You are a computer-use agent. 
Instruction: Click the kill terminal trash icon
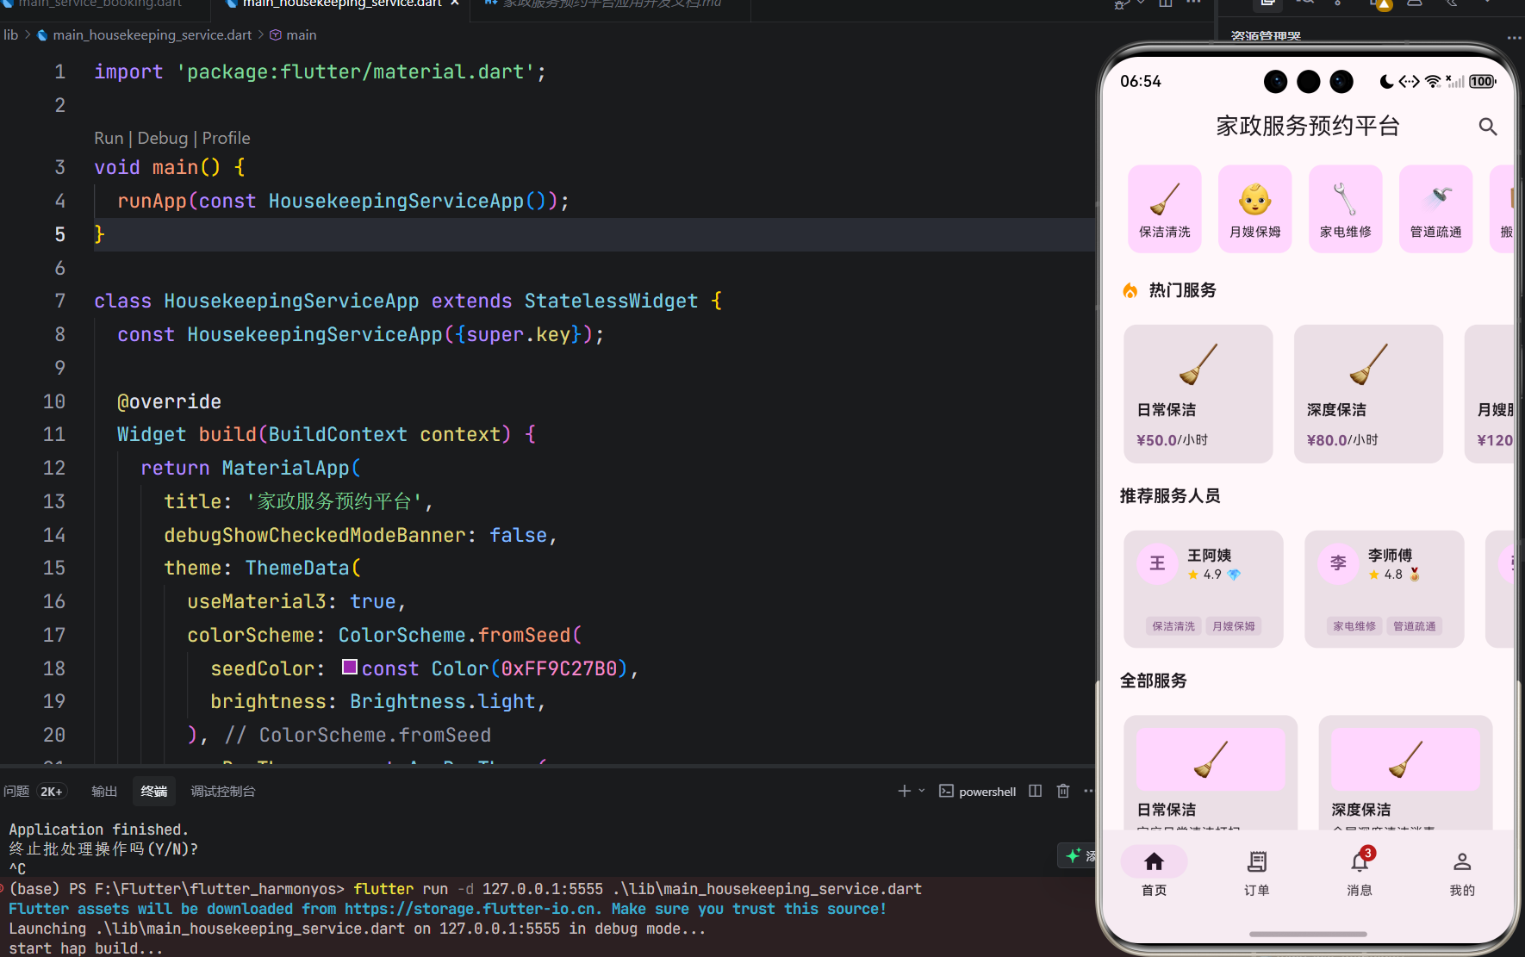point(1063,791)
